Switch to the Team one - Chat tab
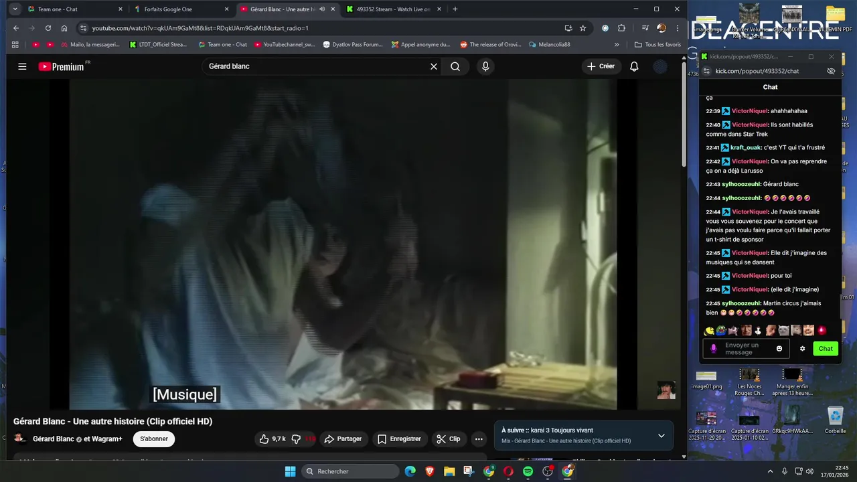Viewport: 857px width, 482px height. [75, 9]
